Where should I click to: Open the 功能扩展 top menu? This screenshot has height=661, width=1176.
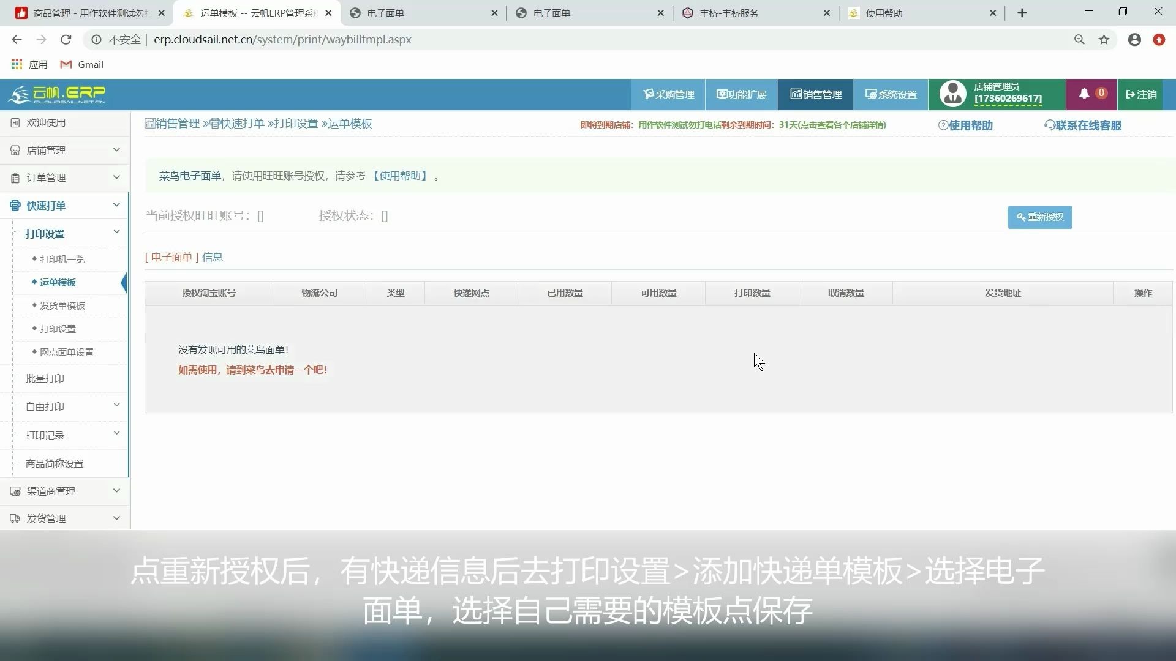[742, 94]
